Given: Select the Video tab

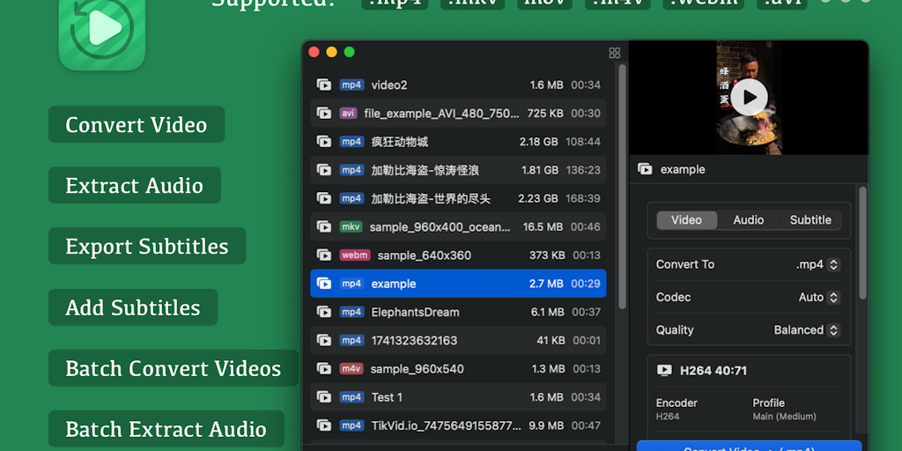Looking at the screenshot, I should click(x=687, y=220).
